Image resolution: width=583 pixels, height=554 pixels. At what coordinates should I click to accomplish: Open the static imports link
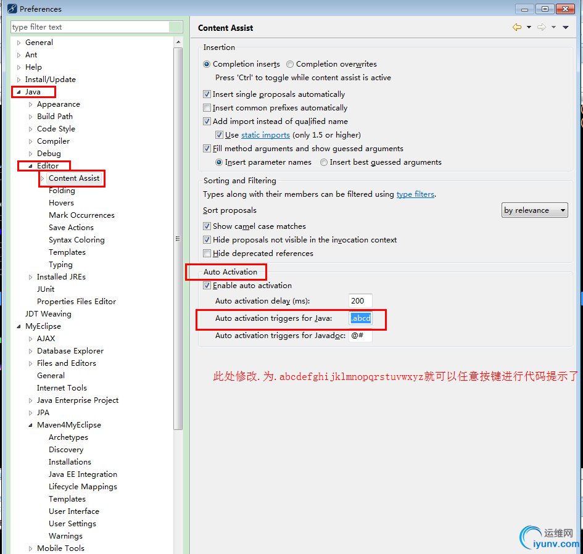coord(265,135)
